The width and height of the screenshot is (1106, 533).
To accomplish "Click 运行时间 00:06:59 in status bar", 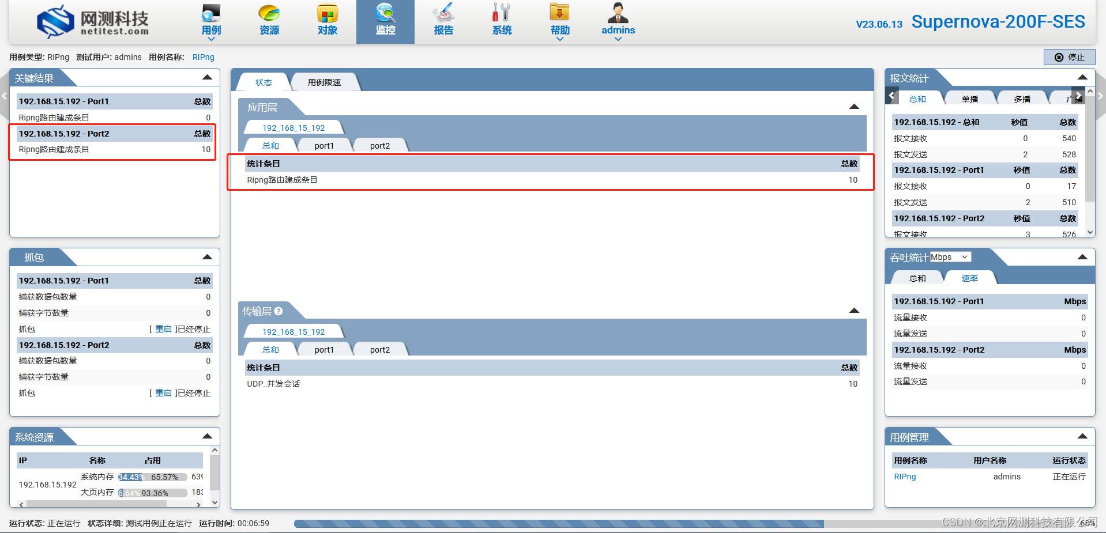I will [x=234, y=523].
